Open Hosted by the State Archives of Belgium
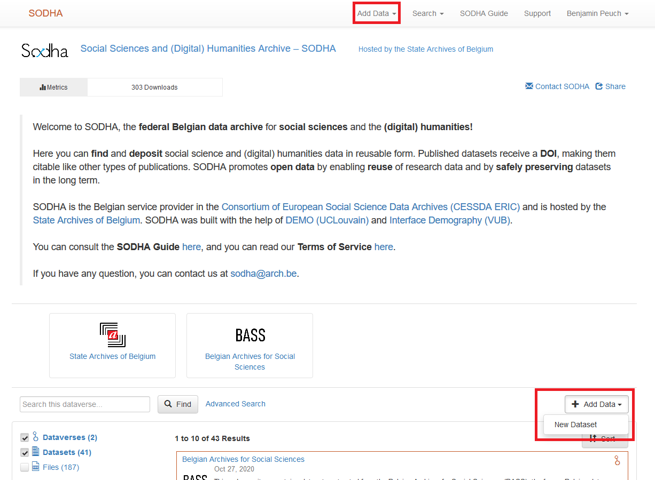 click(x=426, y=49)
